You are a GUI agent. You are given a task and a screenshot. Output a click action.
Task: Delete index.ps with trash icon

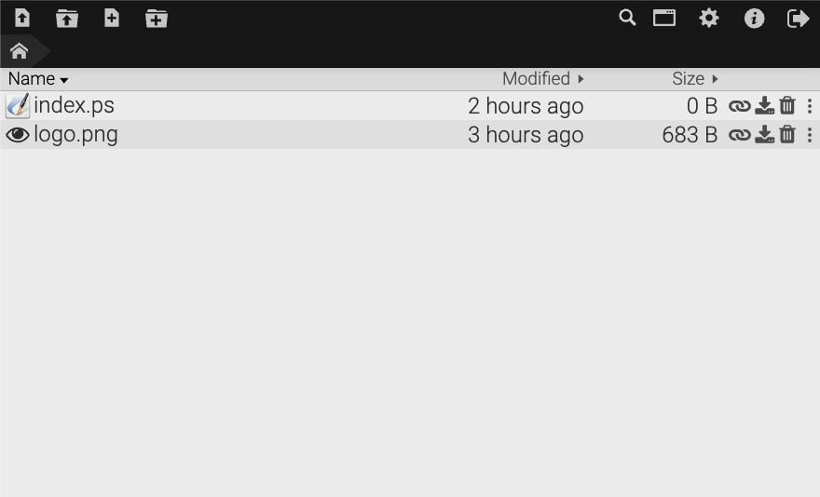[x=787, y=106]
